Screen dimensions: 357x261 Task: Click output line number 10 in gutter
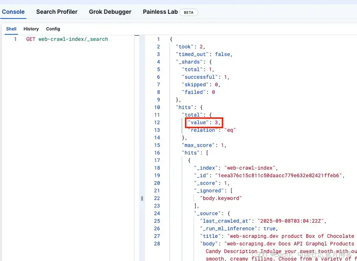[x=157, y=107]
